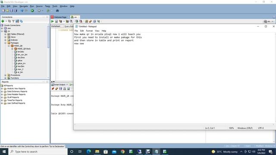Click the Open folder icon in main toolbar
The height and width of the screenshot is (155, 276).
pyautogui.click(x=8, y=11)
